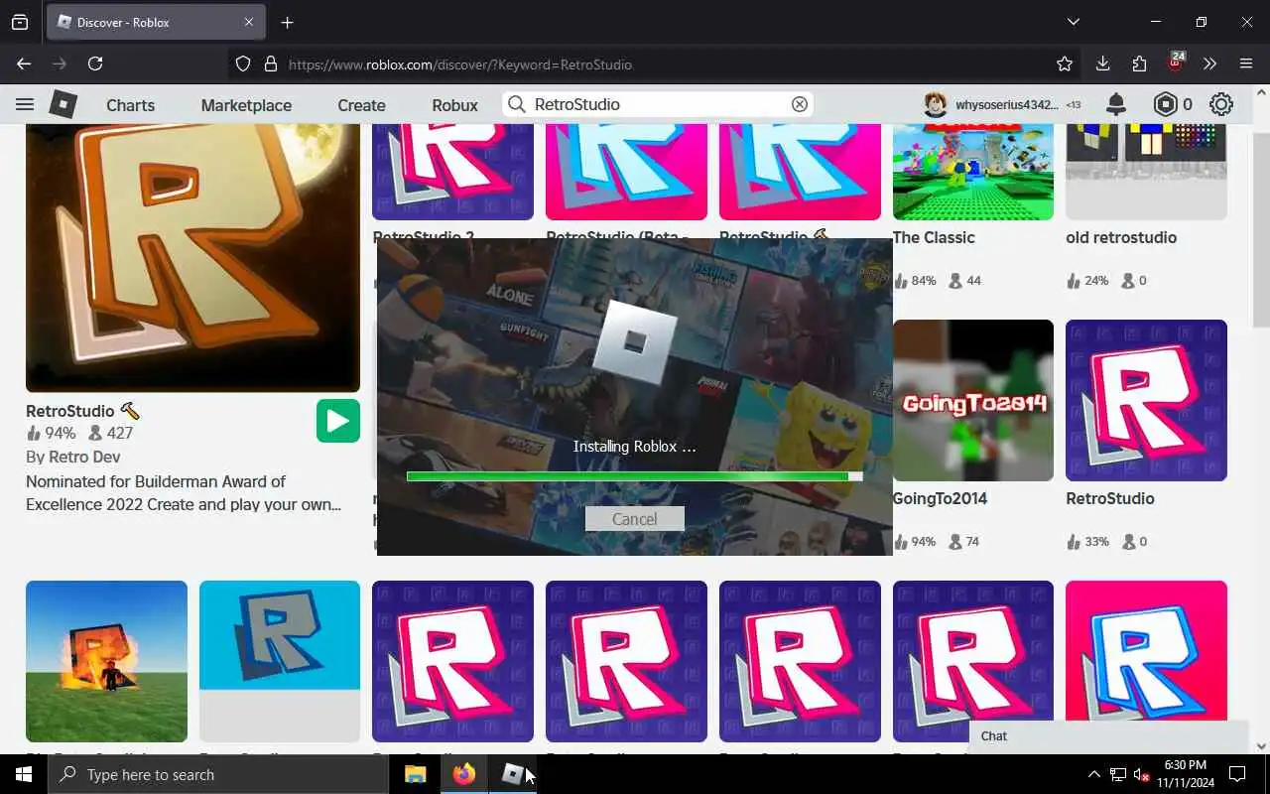Open the Windows Start menu
Viewport: 1270px width, 794px height.
tap(24, 774)
